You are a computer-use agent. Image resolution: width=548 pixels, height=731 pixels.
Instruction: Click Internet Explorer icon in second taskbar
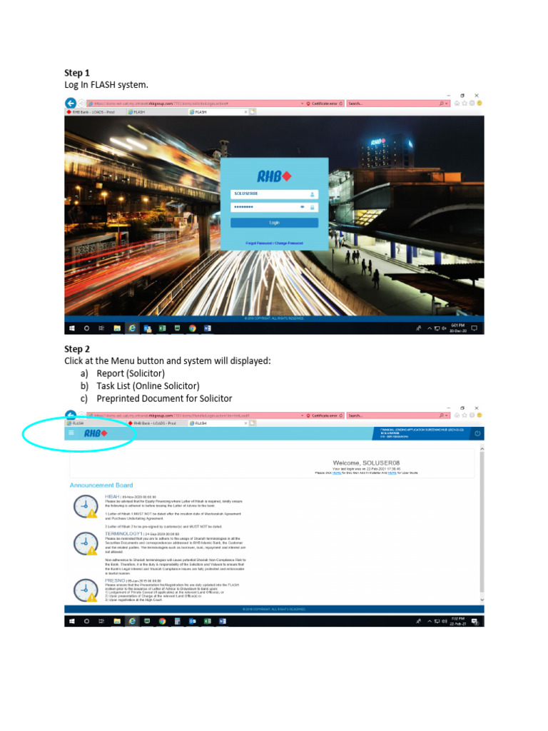(132, 622)
